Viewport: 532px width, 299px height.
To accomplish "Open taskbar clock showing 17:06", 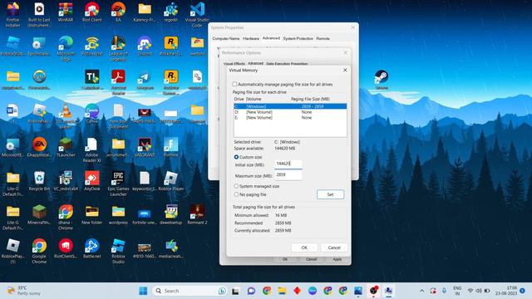I will [506, 291].
